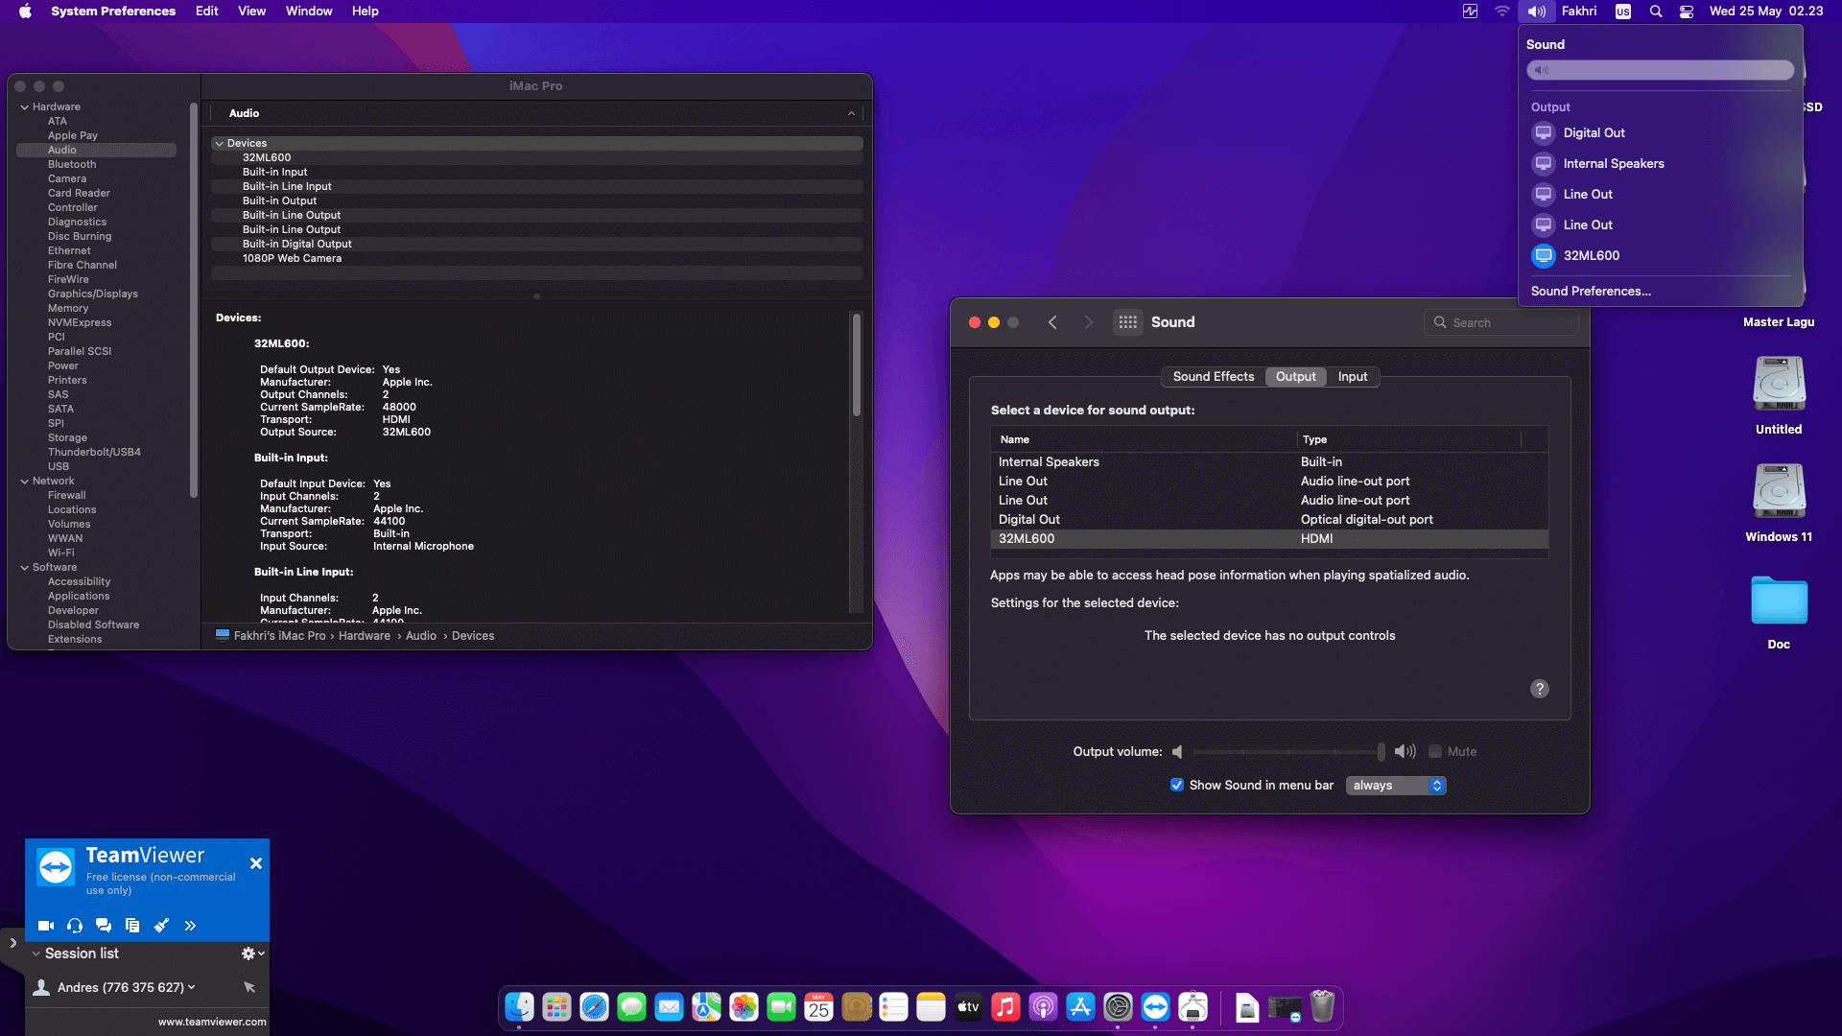Collapse the Software section in sidebar

tap(24, 568)
